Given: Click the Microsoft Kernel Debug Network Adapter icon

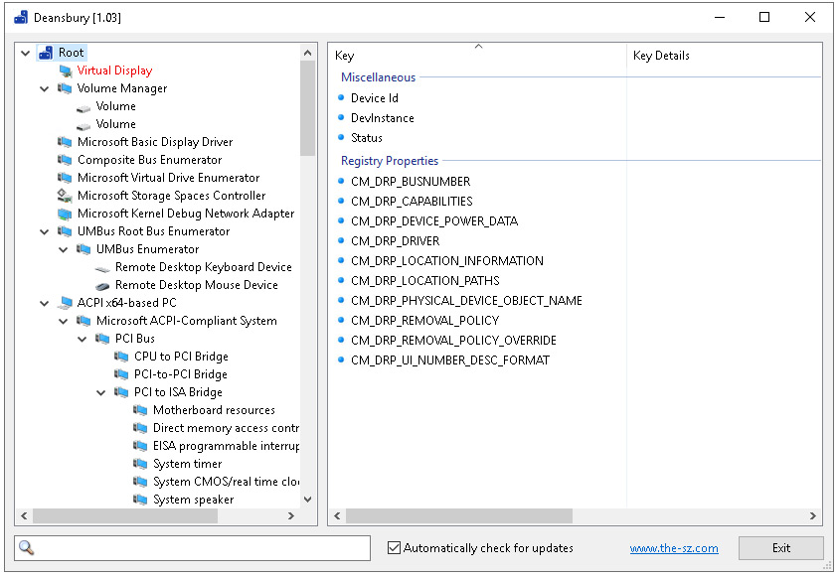Looking at the screenshot, I should click(65, 214).
